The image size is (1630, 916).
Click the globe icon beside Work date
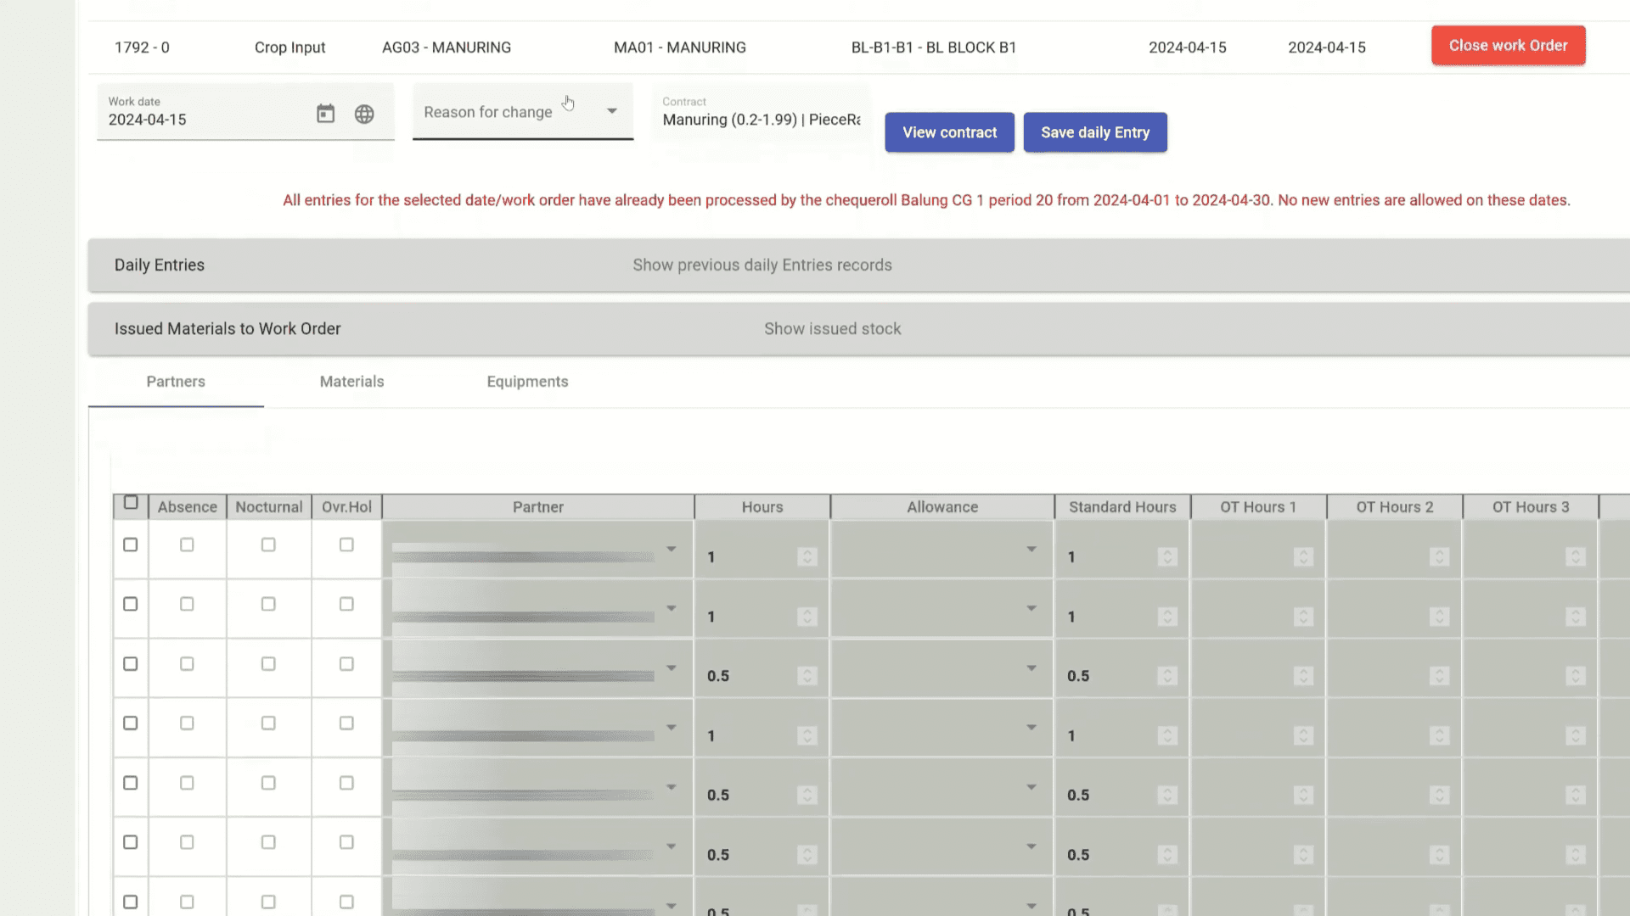(x=364, y=114)
